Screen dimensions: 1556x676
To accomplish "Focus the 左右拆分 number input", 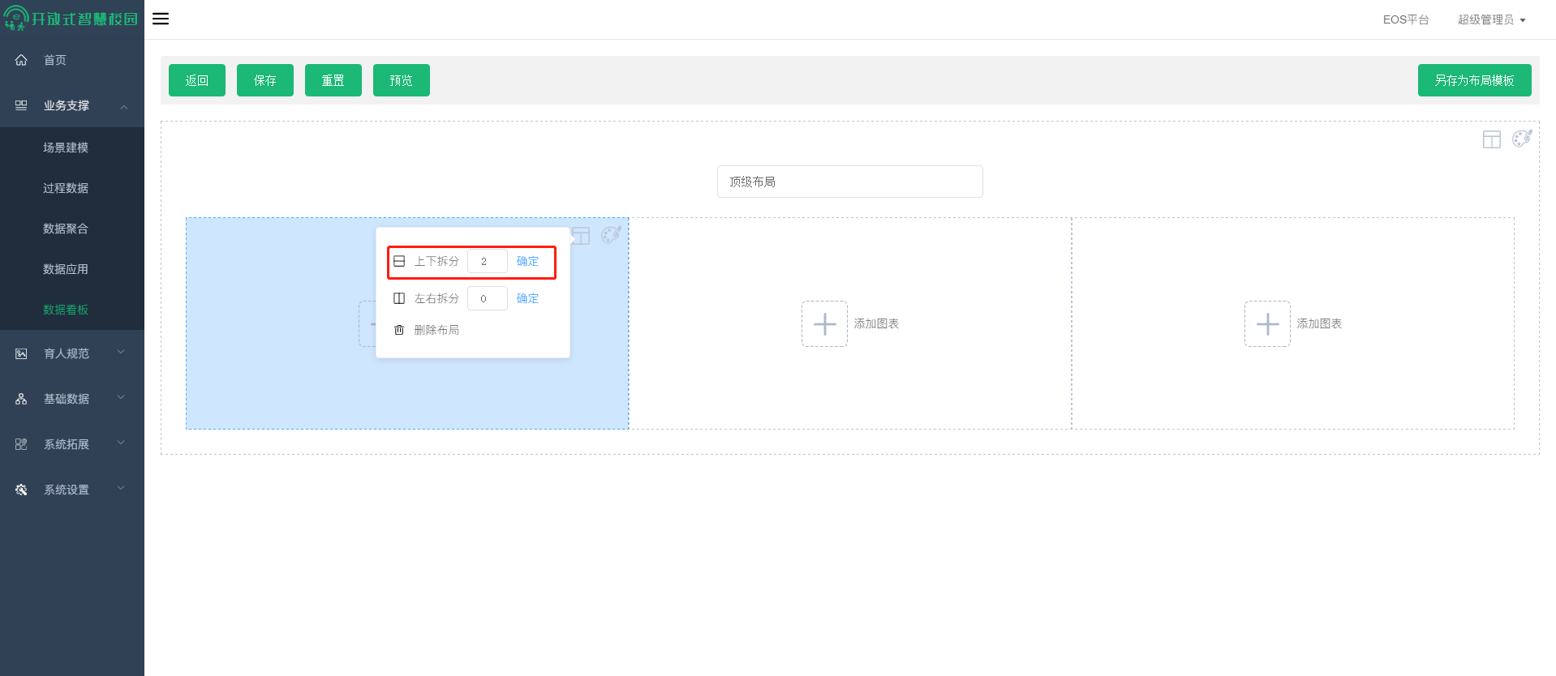I will tap(488, 298).
